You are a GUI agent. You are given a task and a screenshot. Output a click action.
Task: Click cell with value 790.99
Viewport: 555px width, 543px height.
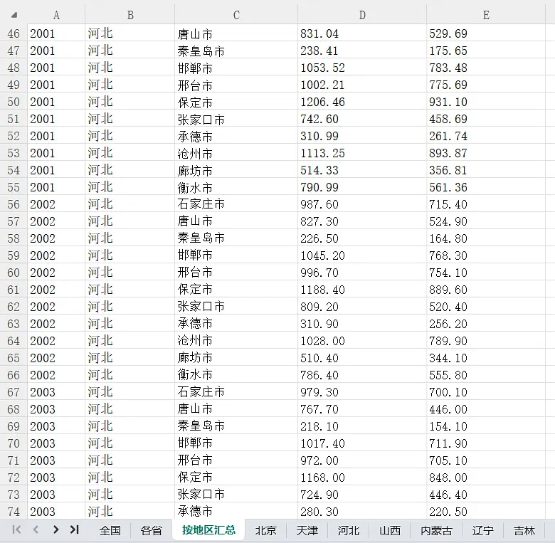362,187
